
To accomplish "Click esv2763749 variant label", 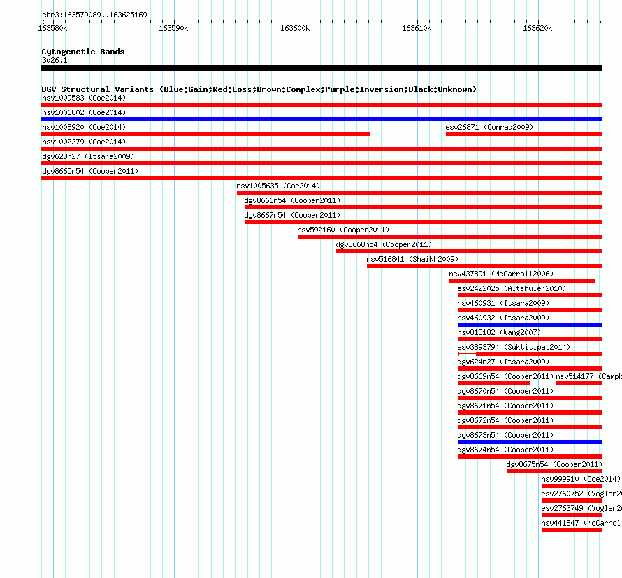I will click(581, 508).
